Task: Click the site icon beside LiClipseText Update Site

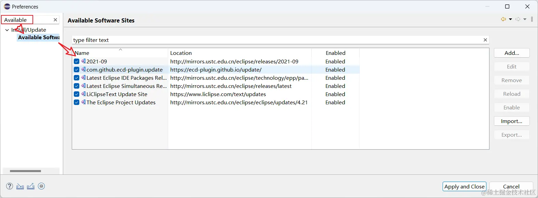Action: pos(83,94)
